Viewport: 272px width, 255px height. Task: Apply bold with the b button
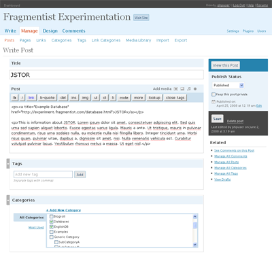coord(15,98)
